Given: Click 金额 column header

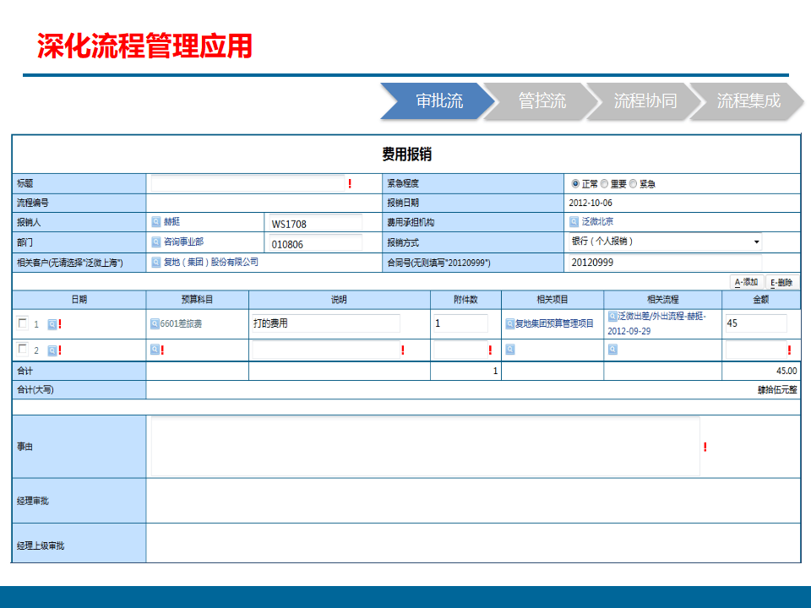Looking at the screenshot, I should click(x=761, y=299).
